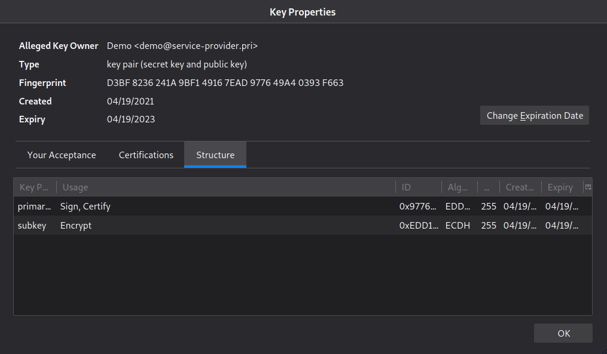This screenshot has width=607, height=354.
Task: Click the Created column header
Action: [x=521, y=187]
